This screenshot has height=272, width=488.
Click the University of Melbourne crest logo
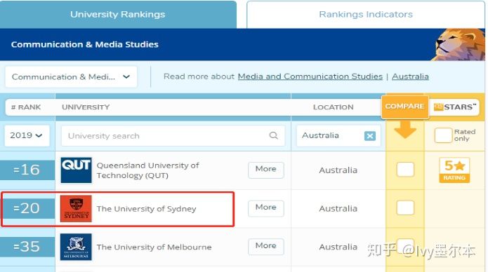(76, 247)
